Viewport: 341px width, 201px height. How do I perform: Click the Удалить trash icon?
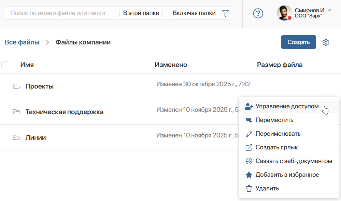[249, 188]
